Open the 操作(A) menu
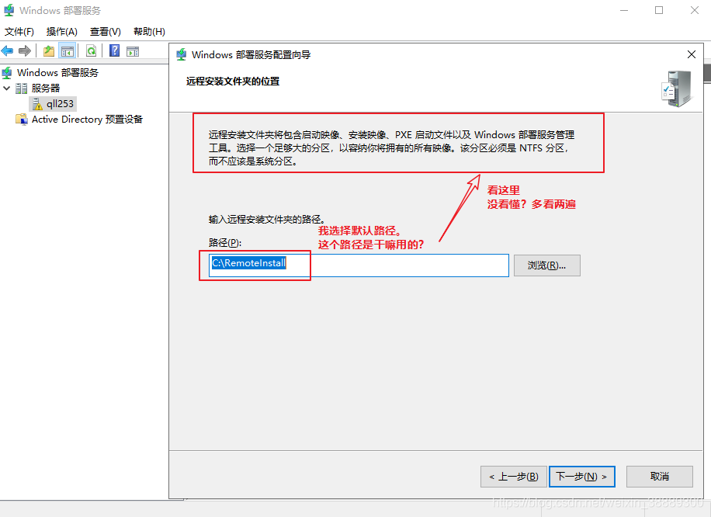The image size is (711, 517). point(62,32)
